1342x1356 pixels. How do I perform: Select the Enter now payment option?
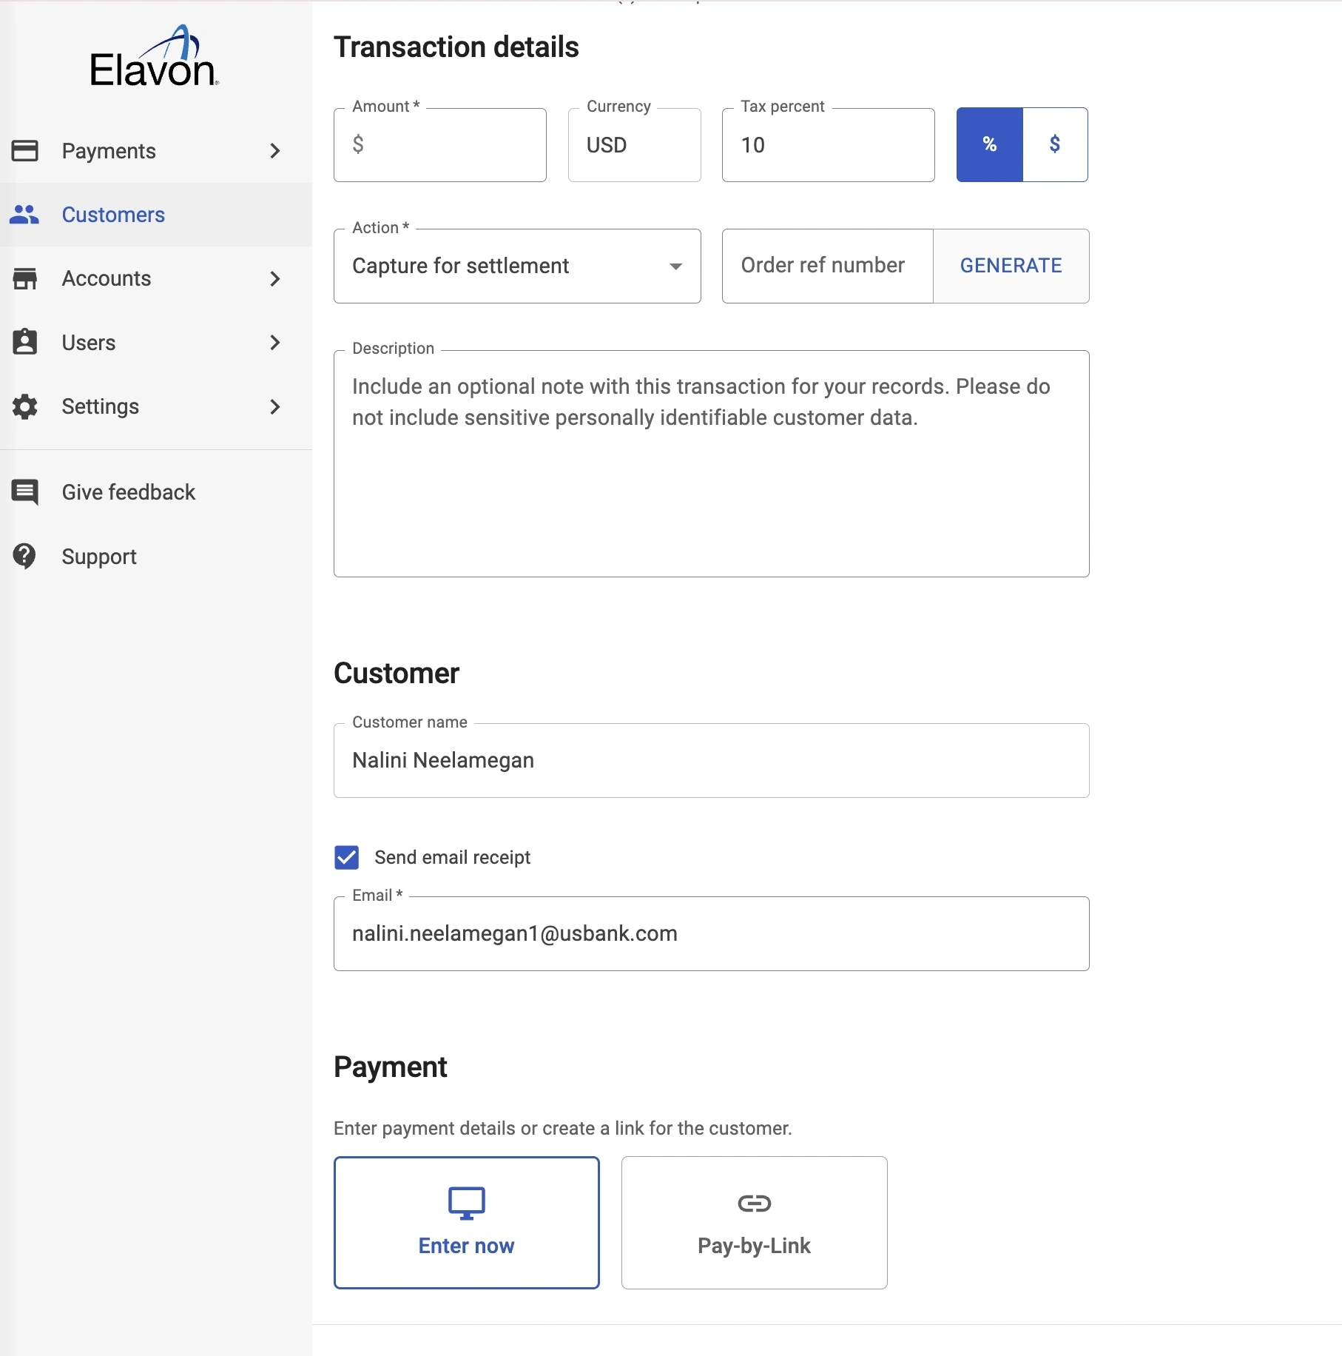pyautogui.click(x=466, y=1223)
